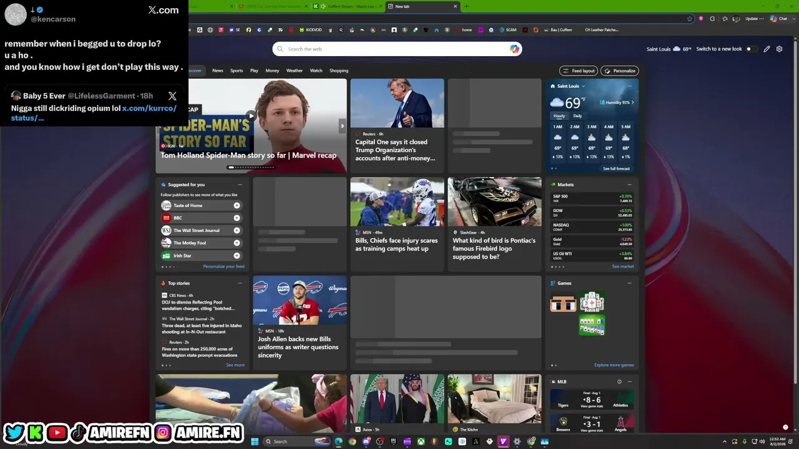
Task: Switch to the Sports feed tab
Action: click(x=237, y=70)
